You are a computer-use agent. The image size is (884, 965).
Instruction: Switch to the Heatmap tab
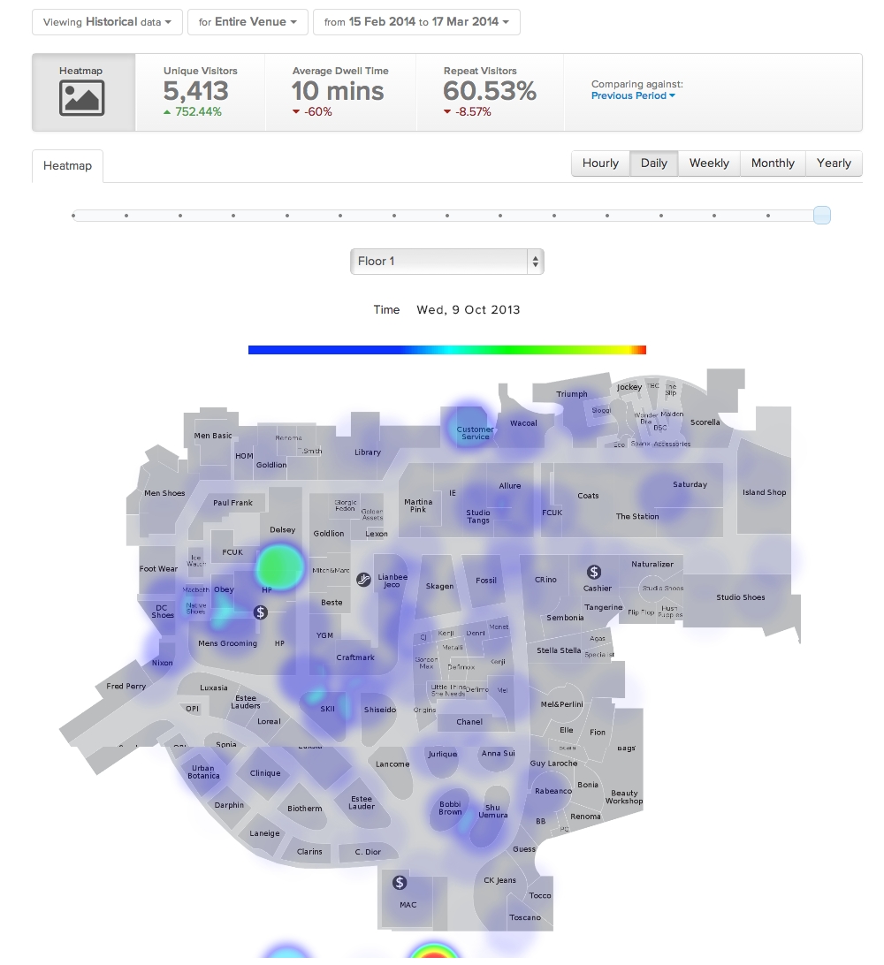pos(68,166)
